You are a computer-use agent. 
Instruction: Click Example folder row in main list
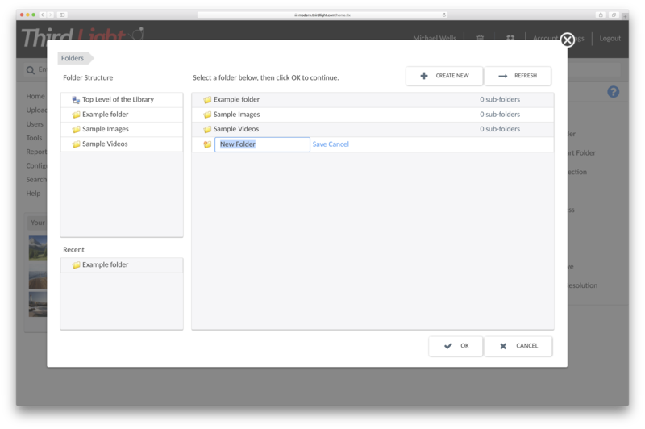click(372, 99)
